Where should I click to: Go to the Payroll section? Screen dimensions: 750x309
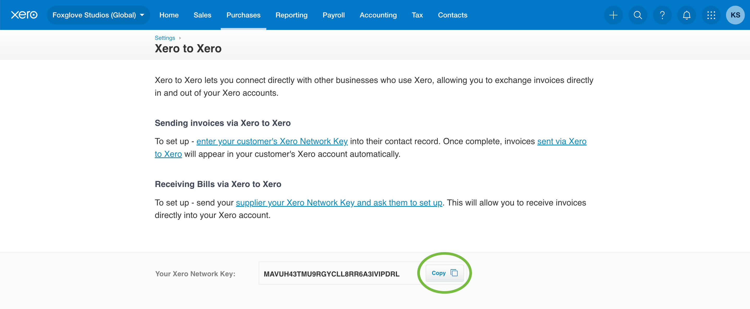333,15
